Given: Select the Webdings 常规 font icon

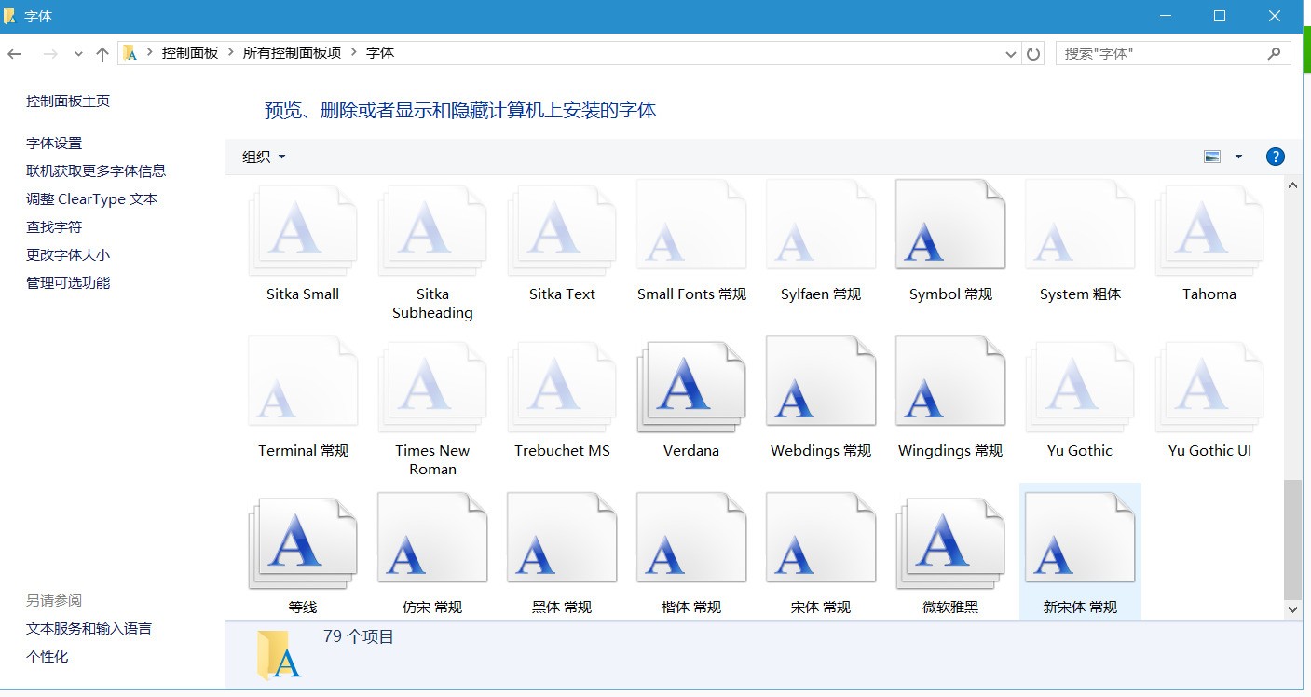Looking at the screenshot, I should [821, 381].
